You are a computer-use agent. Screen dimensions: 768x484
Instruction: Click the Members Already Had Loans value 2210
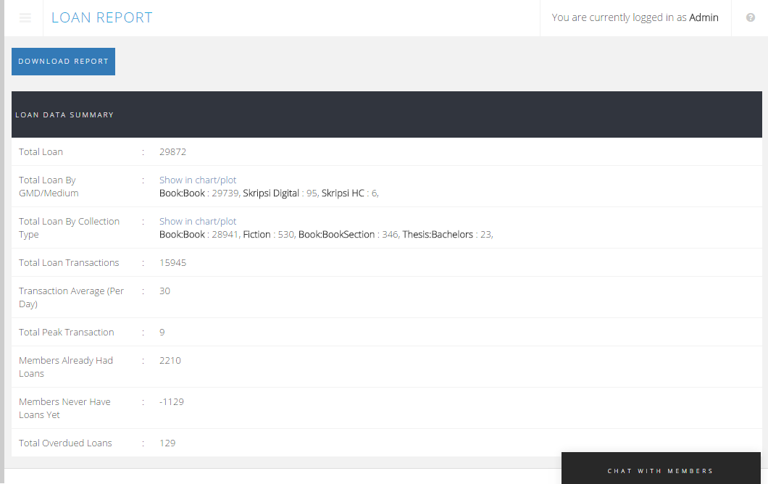(170, 361)
